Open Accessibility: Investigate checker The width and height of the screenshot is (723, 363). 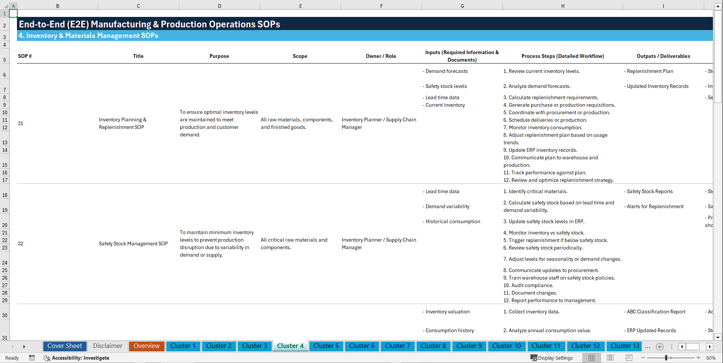76,358
